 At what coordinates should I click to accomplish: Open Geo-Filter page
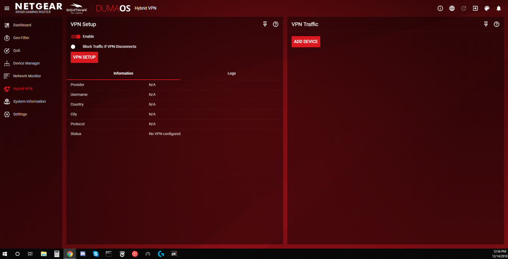(x=21, y=38)
